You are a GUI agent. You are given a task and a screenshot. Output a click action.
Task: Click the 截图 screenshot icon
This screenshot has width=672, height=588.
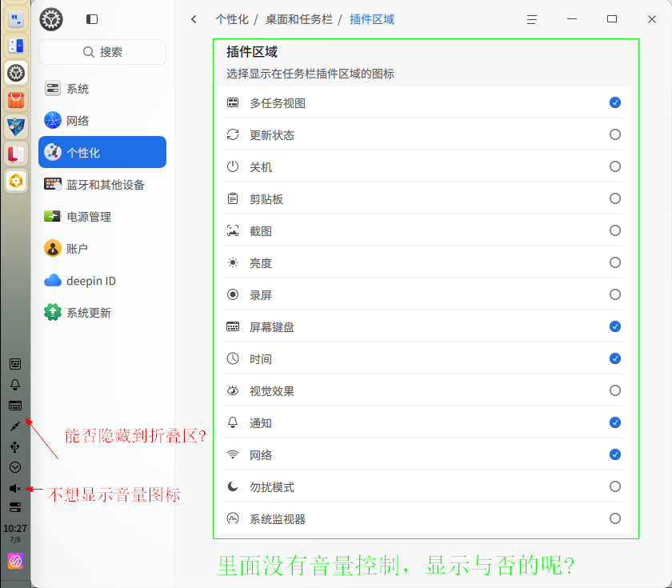coord(233,230)
